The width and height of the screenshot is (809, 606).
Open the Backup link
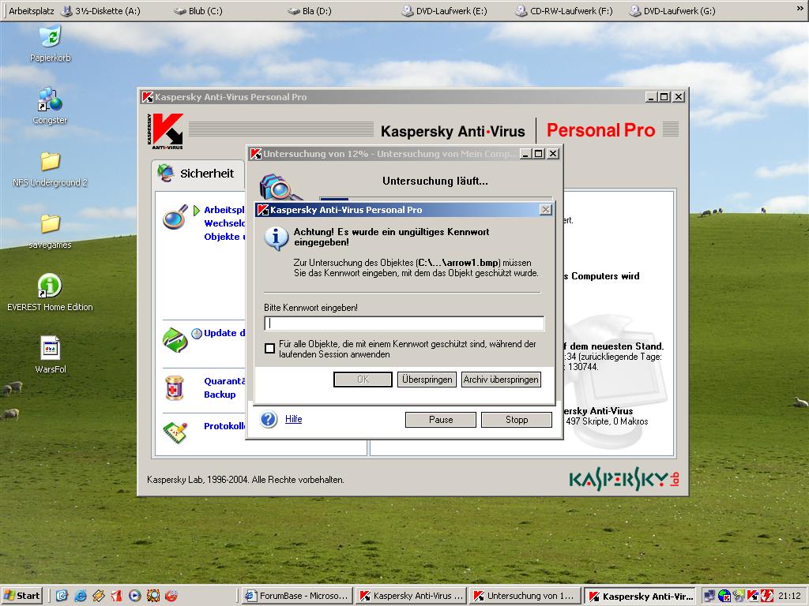pyautogui.click(x=220, y=395)
